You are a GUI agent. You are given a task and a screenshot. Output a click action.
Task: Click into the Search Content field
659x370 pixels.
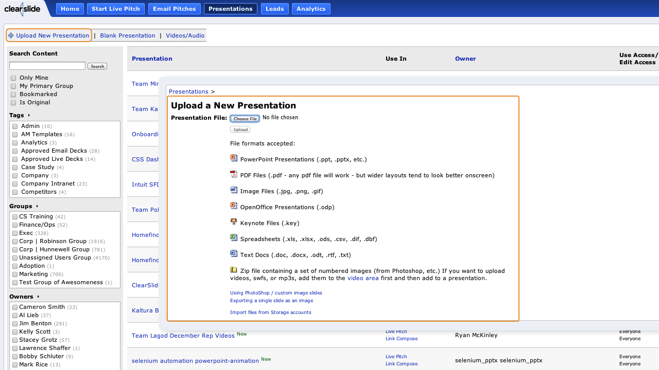pos(47,66)
